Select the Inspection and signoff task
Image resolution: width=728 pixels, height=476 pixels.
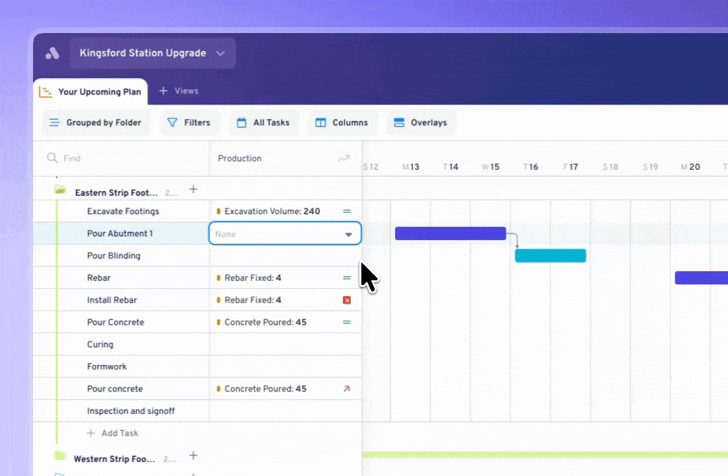pos(131,411)
